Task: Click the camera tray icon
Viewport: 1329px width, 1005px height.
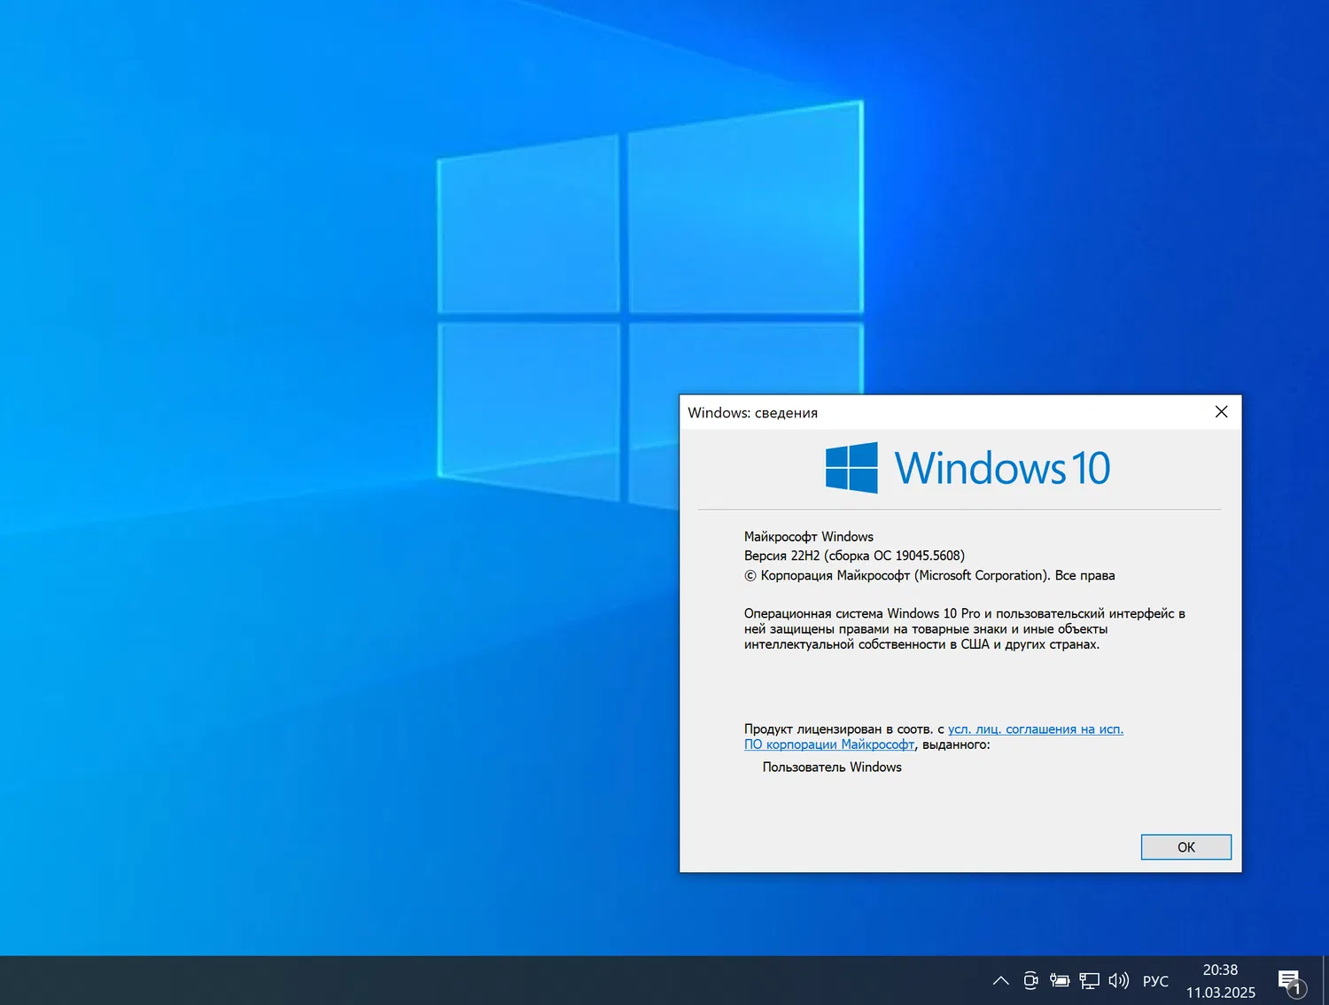Action: 1030,980
